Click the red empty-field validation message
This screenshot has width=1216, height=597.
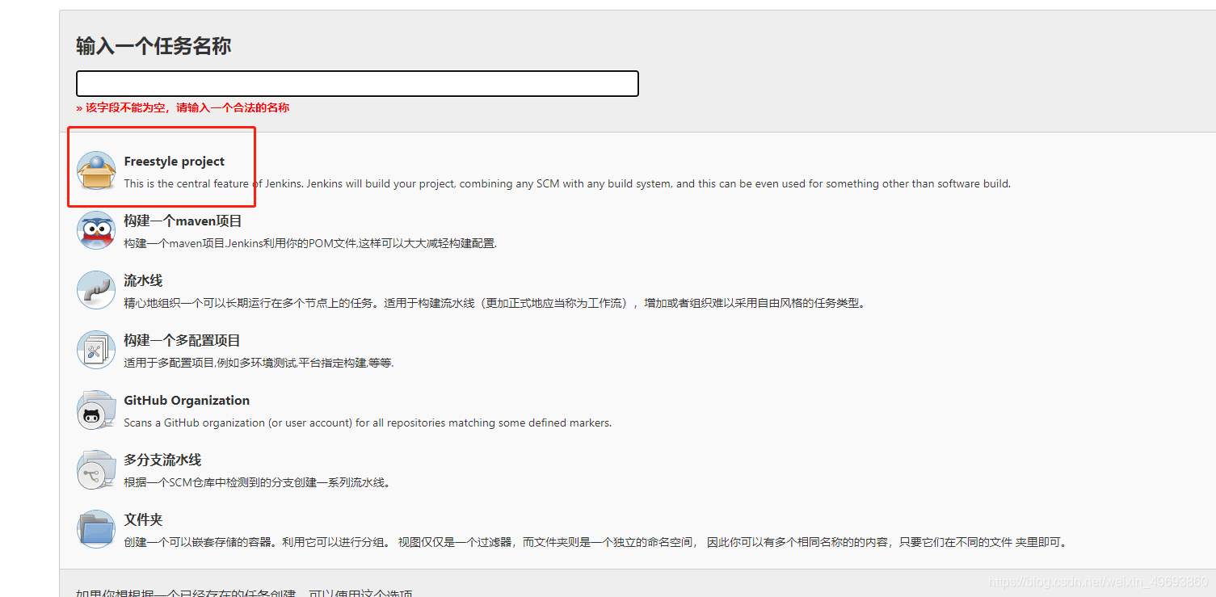[183, 107]
